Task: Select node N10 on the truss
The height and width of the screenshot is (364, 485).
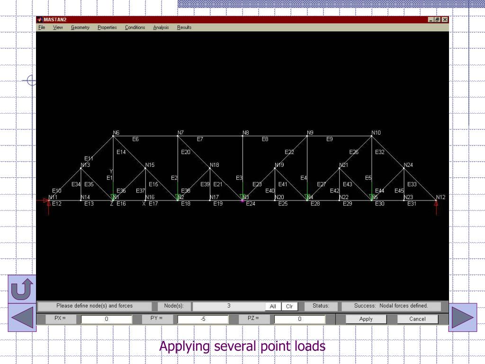Action: 372,136
